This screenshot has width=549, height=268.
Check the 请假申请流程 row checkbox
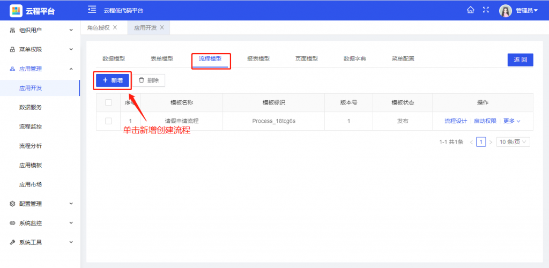pyautogui.click(x=108, y=121)
